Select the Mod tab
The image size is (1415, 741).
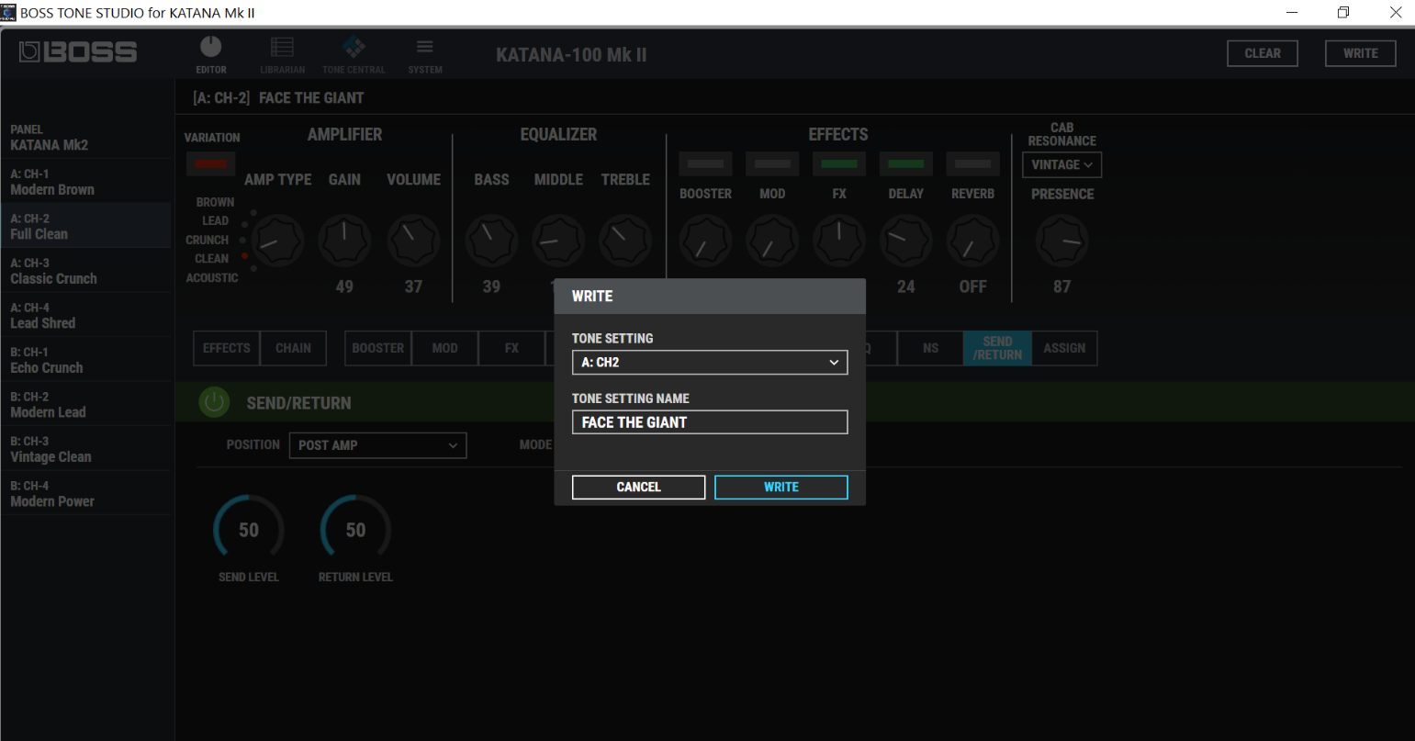445,348
